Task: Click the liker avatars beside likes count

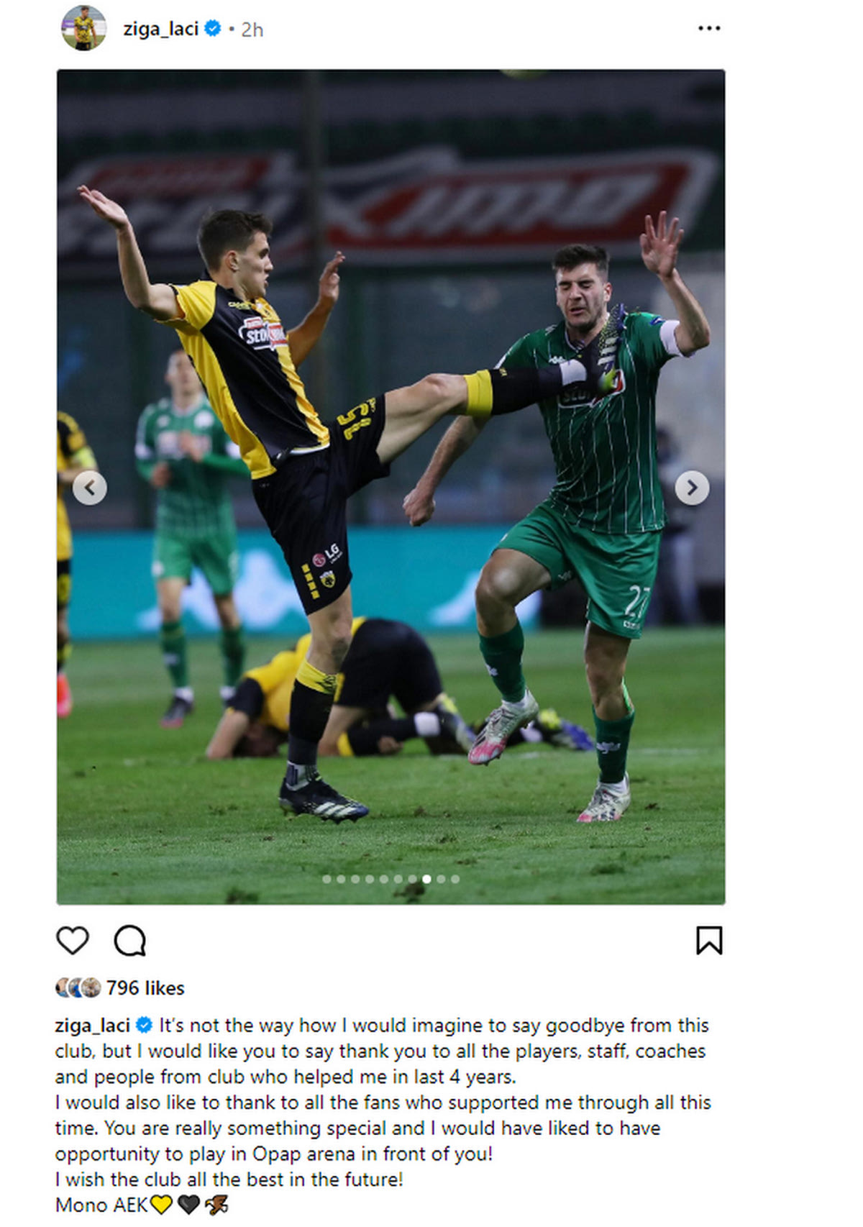Action: click(x=78, y=987)
